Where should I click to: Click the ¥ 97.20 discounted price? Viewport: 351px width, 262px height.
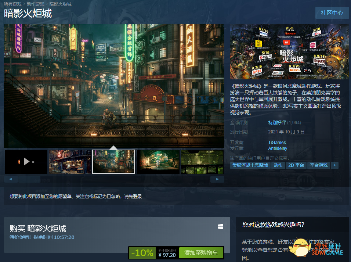(x=167, y=255)
